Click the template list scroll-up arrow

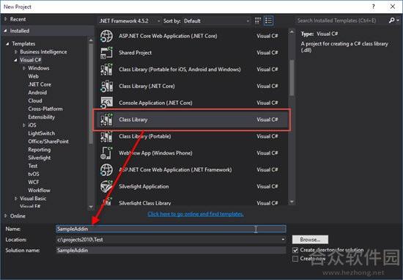(x=292, y=32)
